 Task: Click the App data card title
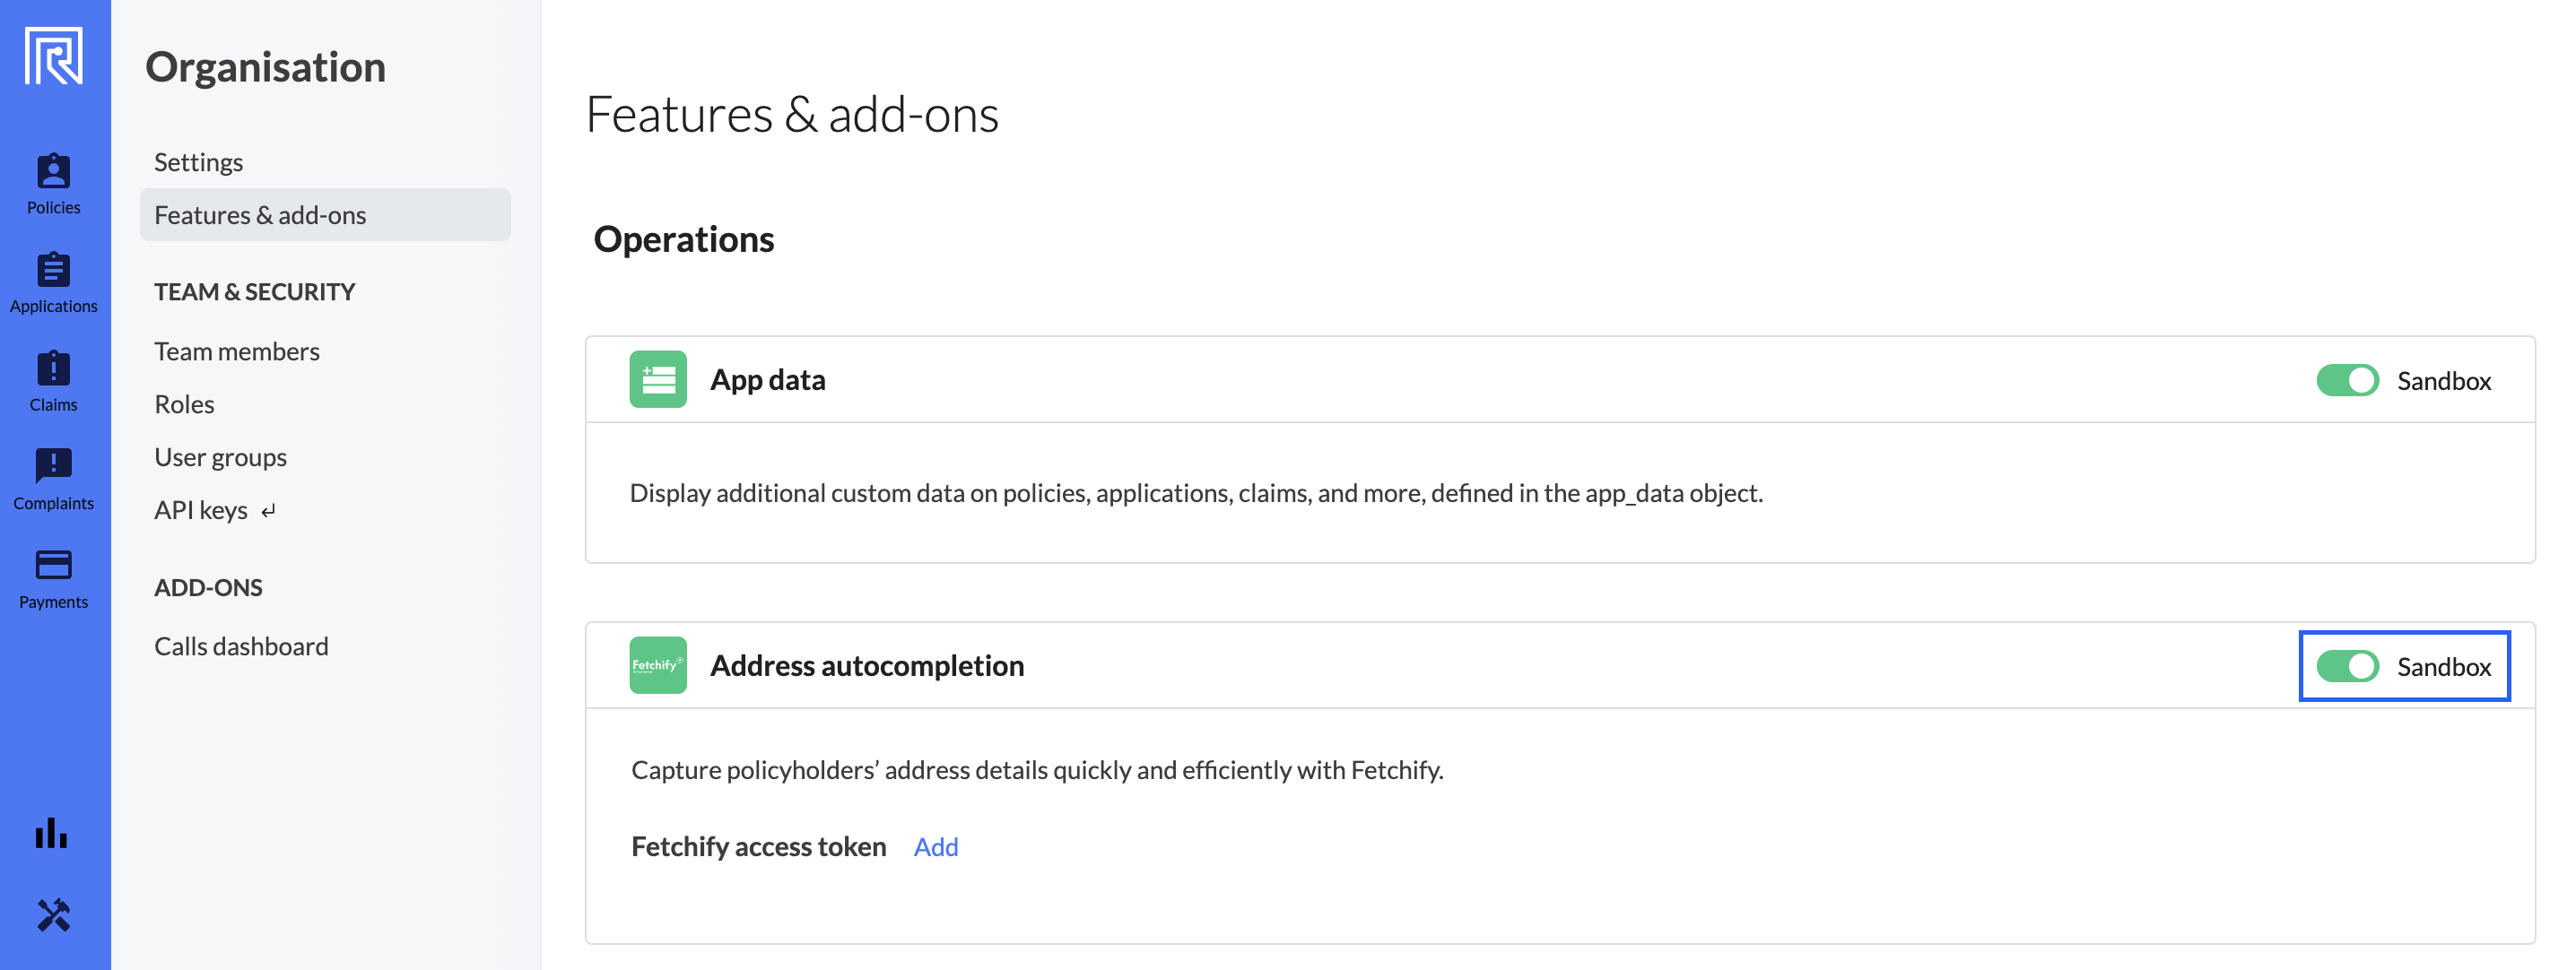click(768, 380)
